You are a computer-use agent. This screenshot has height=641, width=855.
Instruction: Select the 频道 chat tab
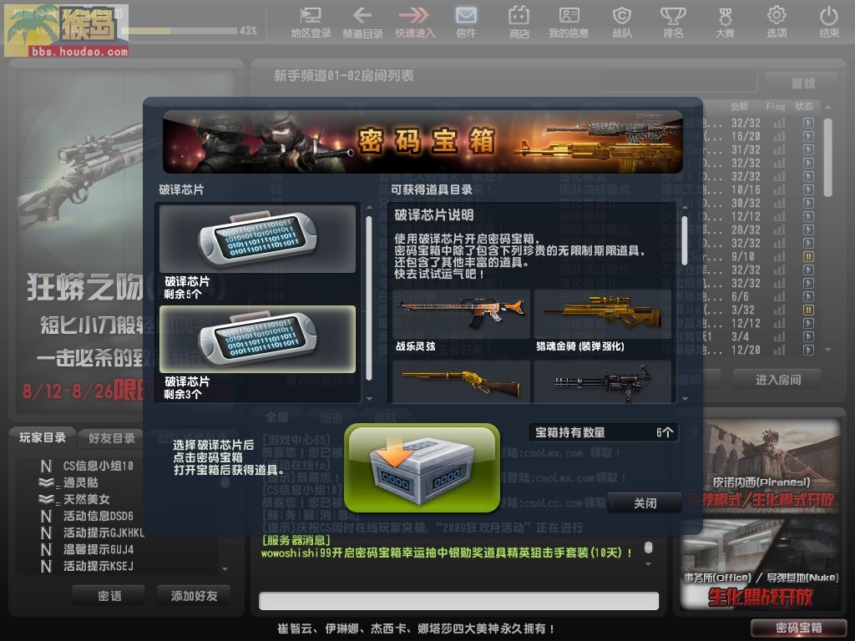point(331,417)
